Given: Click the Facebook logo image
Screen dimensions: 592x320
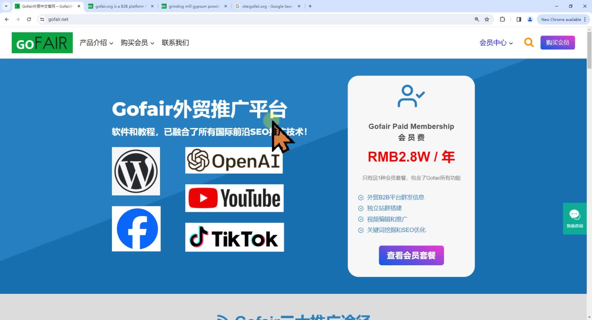Looking at the screenshot, I should click(x=136, y=229).
